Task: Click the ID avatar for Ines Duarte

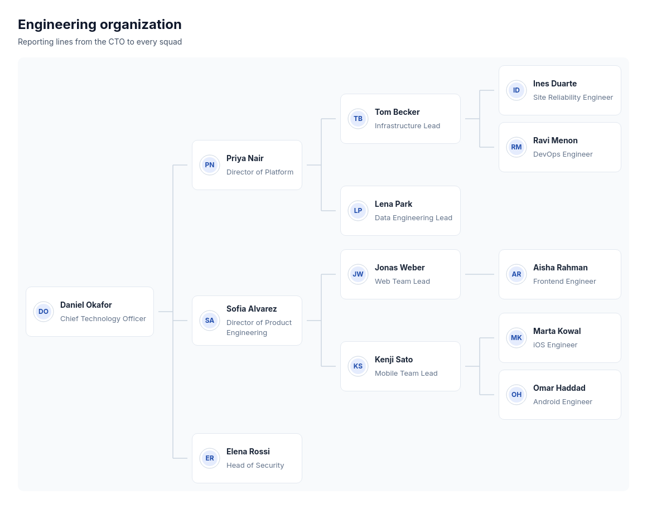Action: click(516, 90)
